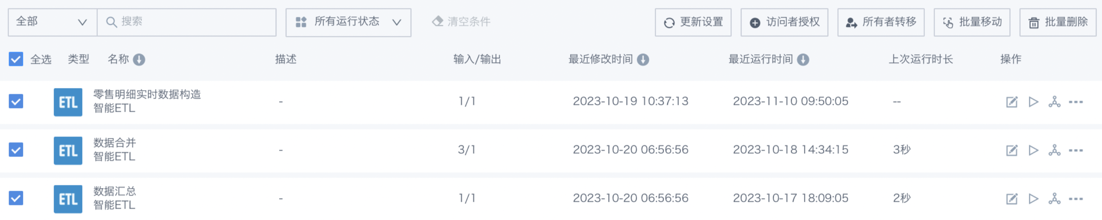The height and width of the screenshot is (220, 1102).
Task: Open more options for 零售明细实时数据构造 row
Action: pos(1076,102)
